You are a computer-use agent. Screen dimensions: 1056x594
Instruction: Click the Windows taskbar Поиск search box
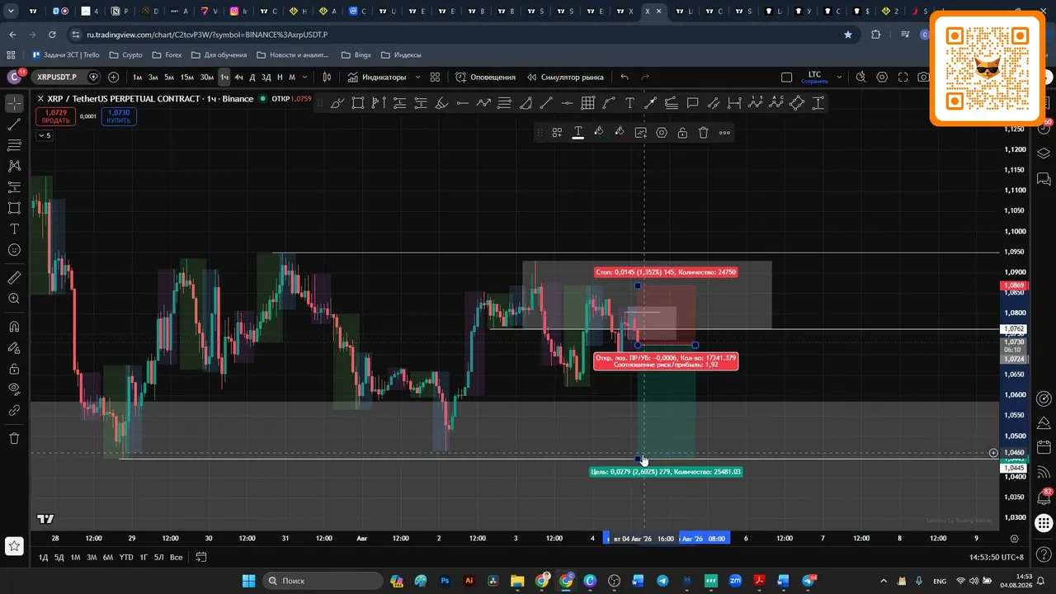323,581
